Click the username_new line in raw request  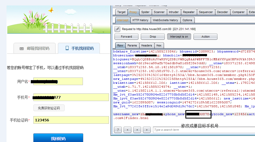[184, 114]
